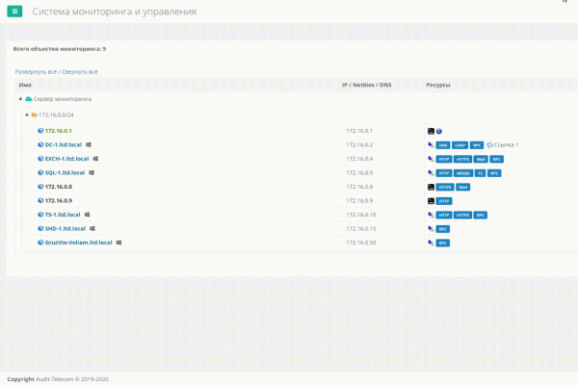Image resolution: width=578 pixels, height=385 pixels.
Task: Click the link icon next to Ссылка 1
Action: pyautogui.click(x=490, y=144)
